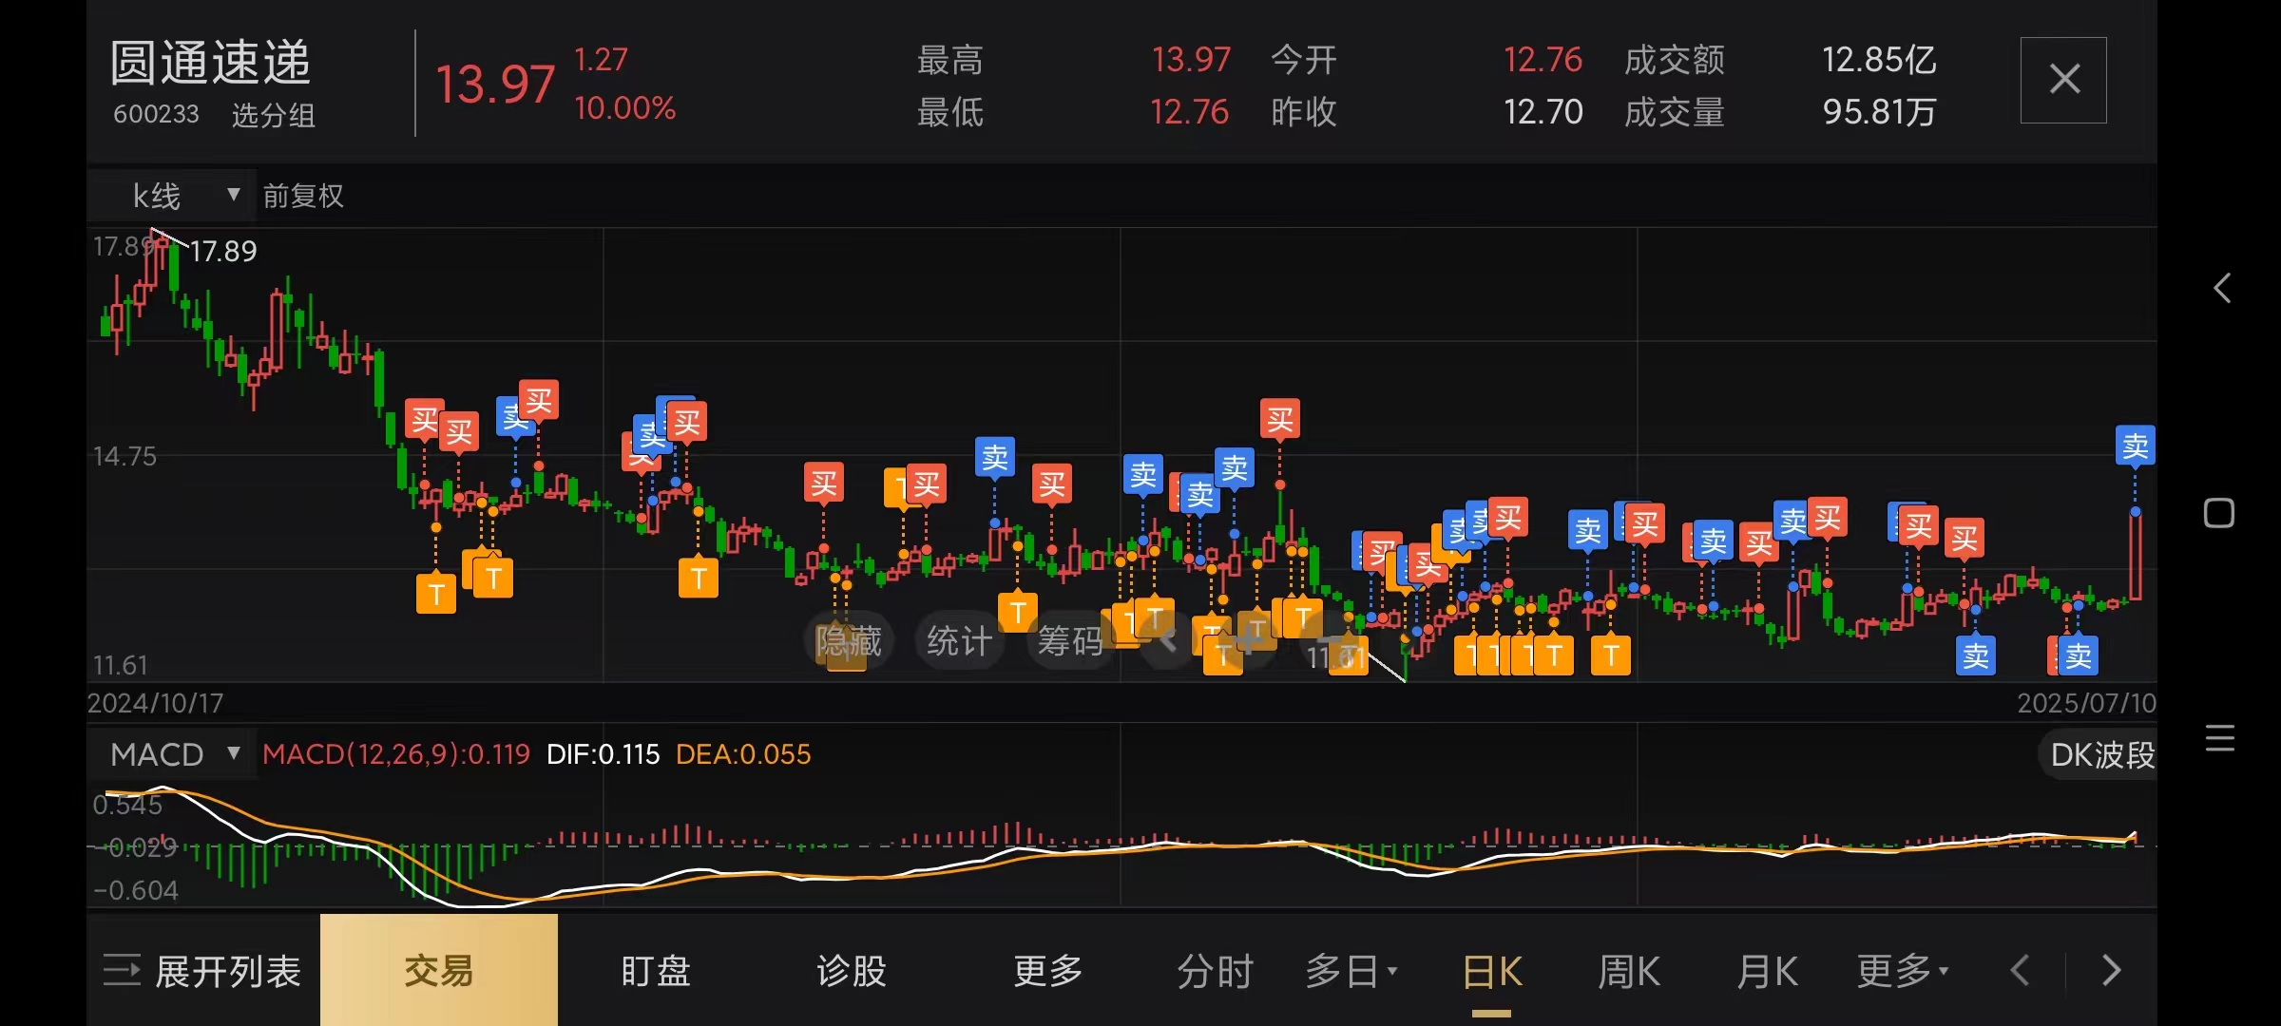The image size is (2281, 1026).
Task: Tap the start date 2024/10/17
Action: point(156,703)
